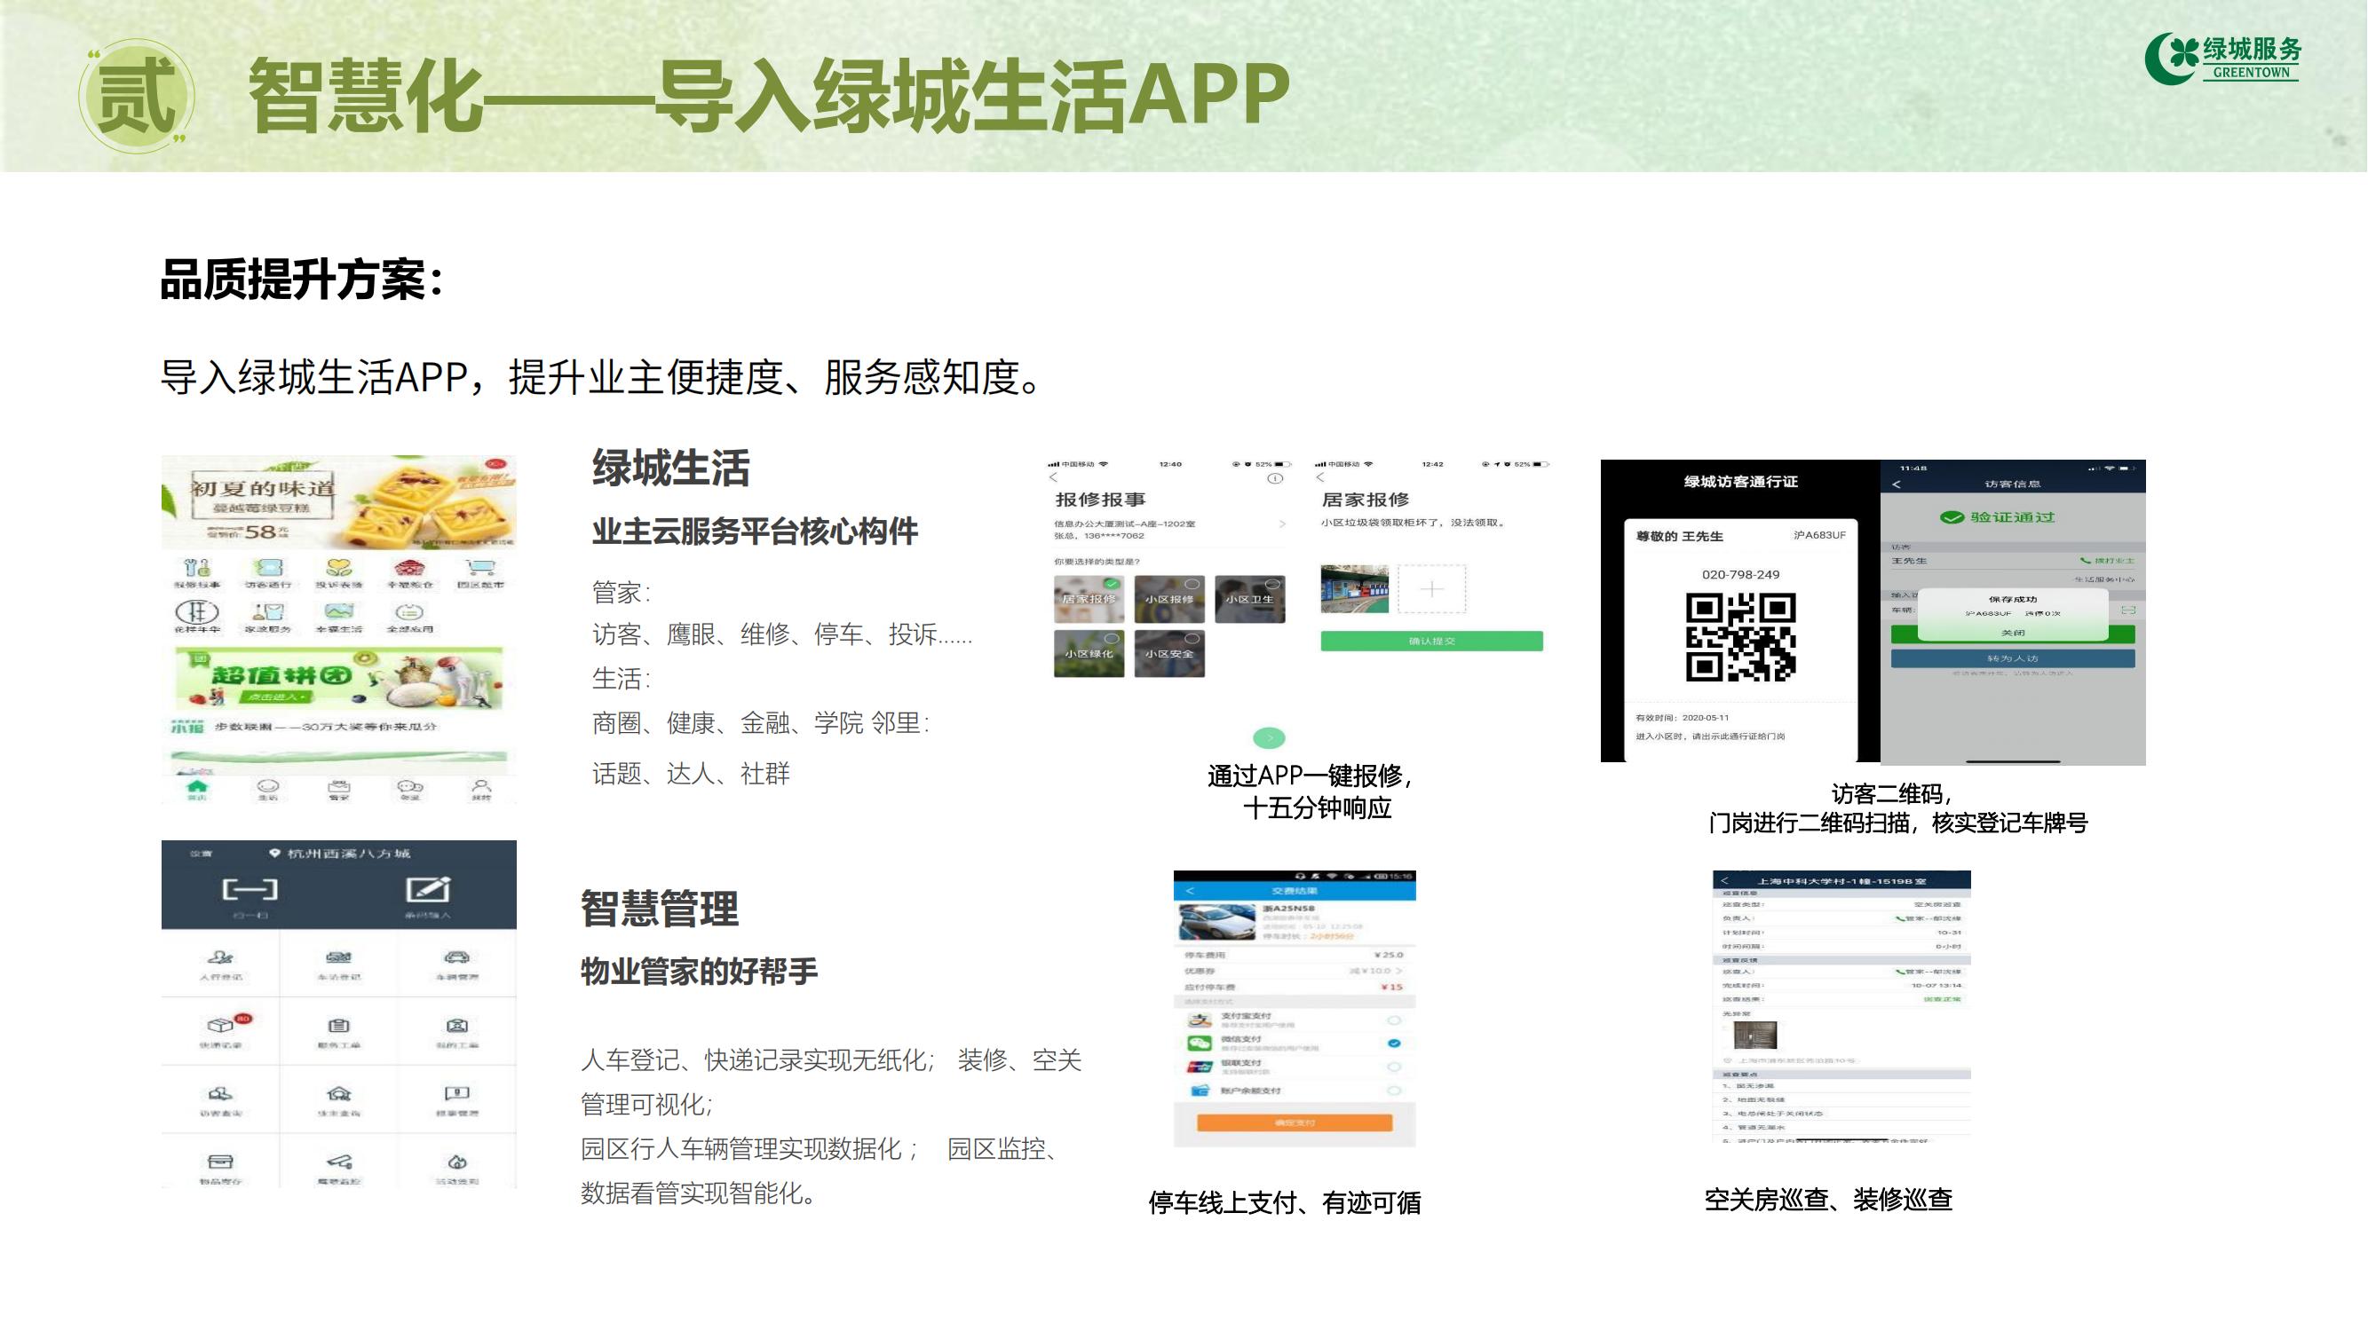The width and height of the screenshot is (2368, 1331).
Task: Tap the 报修报事 wrench icon
Action: tap(197, 568)
